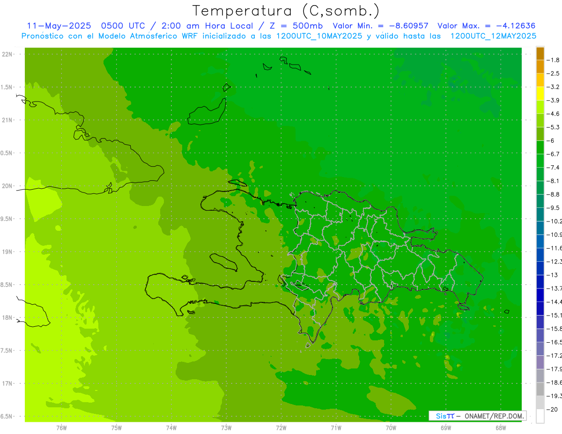This screenshot has width=562, height=434.
Task: Click the '-7.4' colorbar value
Action: click(x=553, y=167)
